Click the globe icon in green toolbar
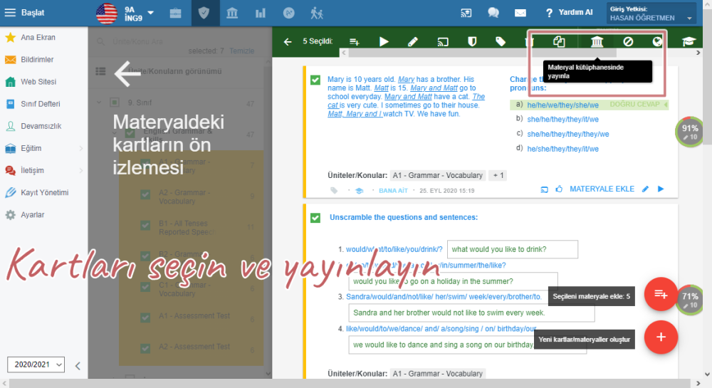Image resolution: width=712 pixels, height=388 pixels. (657, 42)
